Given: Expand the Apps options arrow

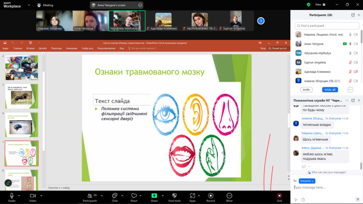Looking at the screenshot, I should click(199, 195).
